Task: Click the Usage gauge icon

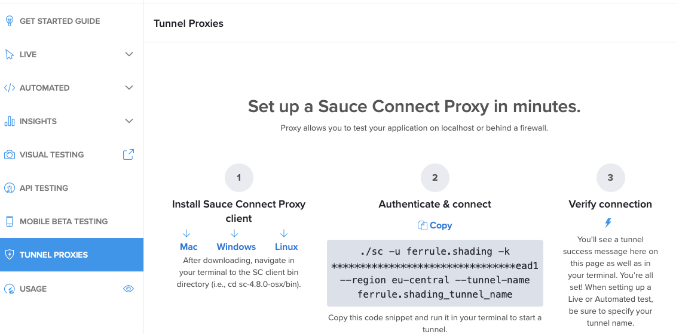Action: point(10,289)
